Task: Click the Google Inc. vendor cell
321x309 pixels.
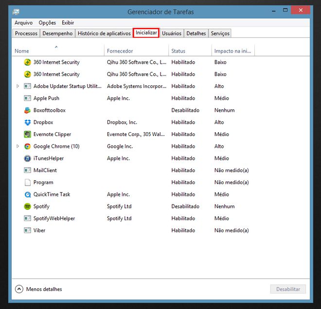Action: coord(120,146)
